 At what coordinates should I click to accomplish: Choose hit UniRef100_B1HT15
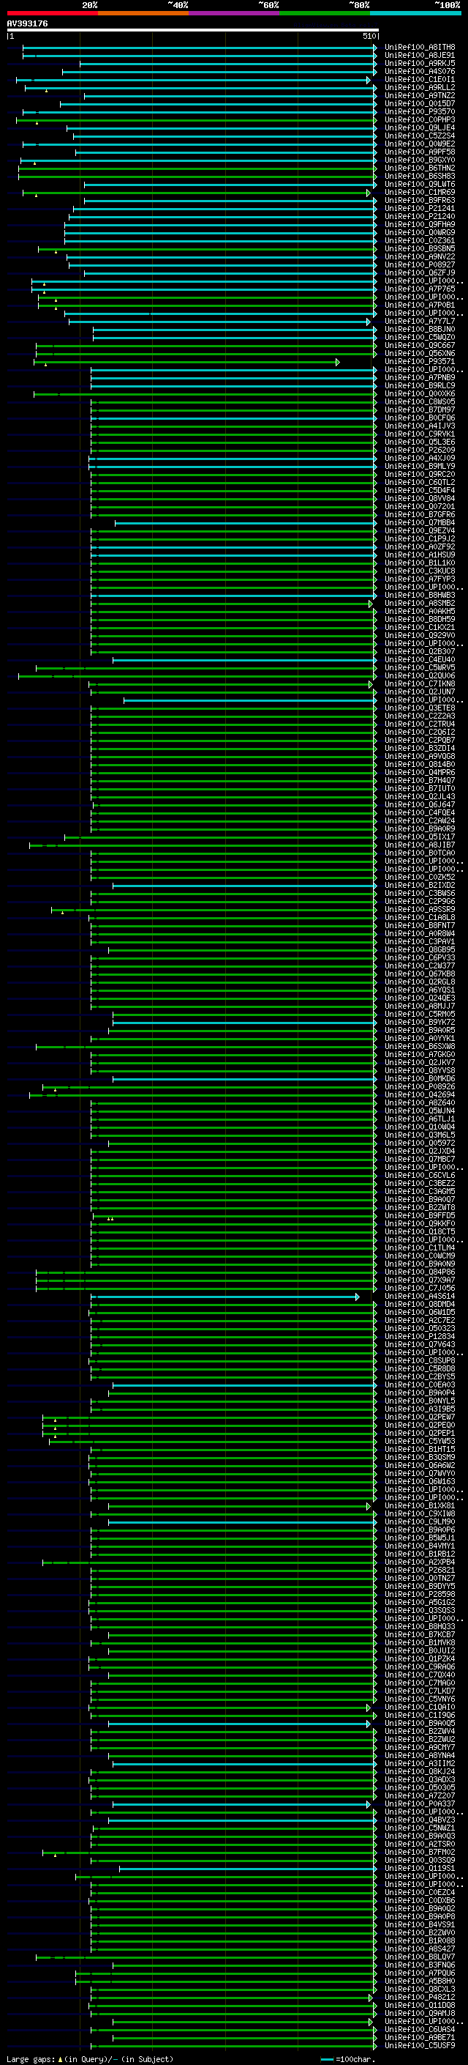tap(420, 1450)
